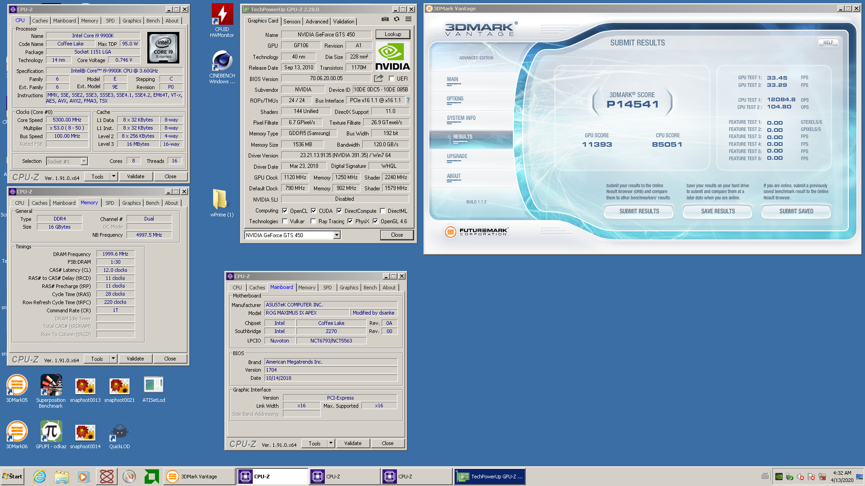Toggle Vulkan technologies checkbox
Screen dimensions: 865x486
[x=285, y=221]
